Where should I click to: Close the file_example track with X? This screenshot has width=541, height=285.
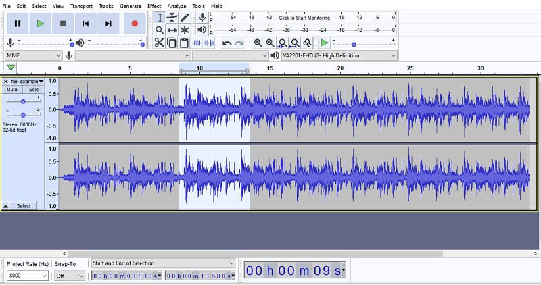click(6, 81)
